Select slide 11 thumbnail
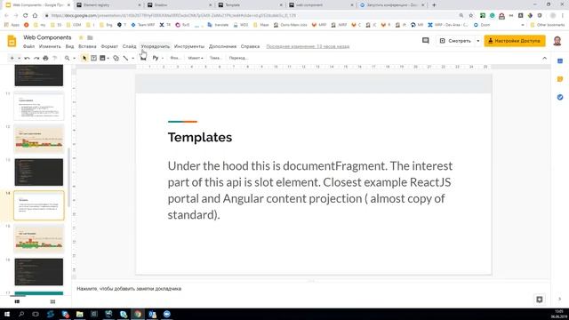569x320 pixels. click(39, 106)
